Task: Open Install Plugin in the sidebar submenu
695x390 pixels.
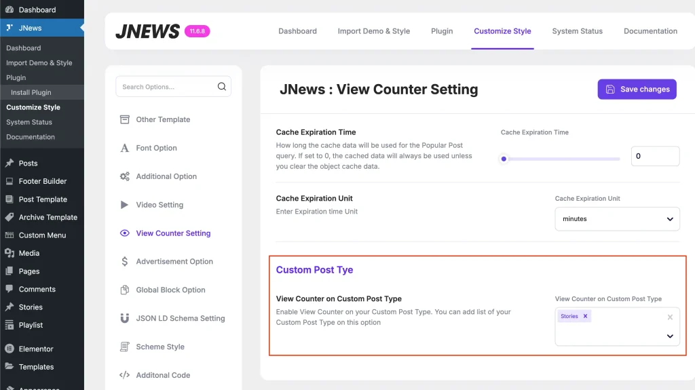Action: point(31,92)
